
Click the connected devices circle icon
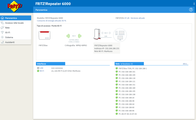pyautogui.click(x=120, y=35)
